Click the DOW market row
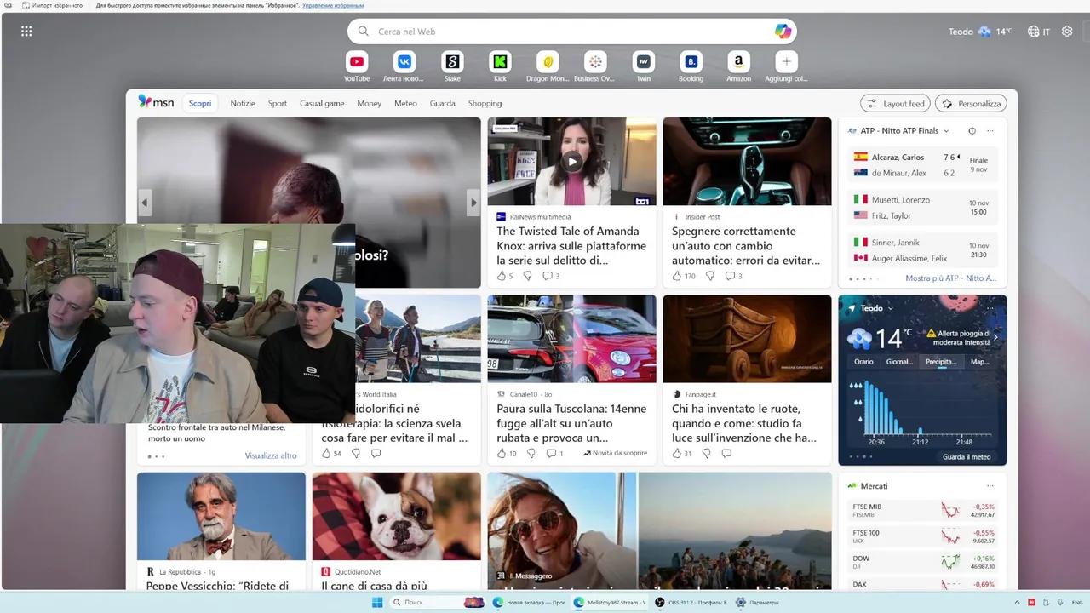The width and height of the screenshot is (1090, 613). 922,562
